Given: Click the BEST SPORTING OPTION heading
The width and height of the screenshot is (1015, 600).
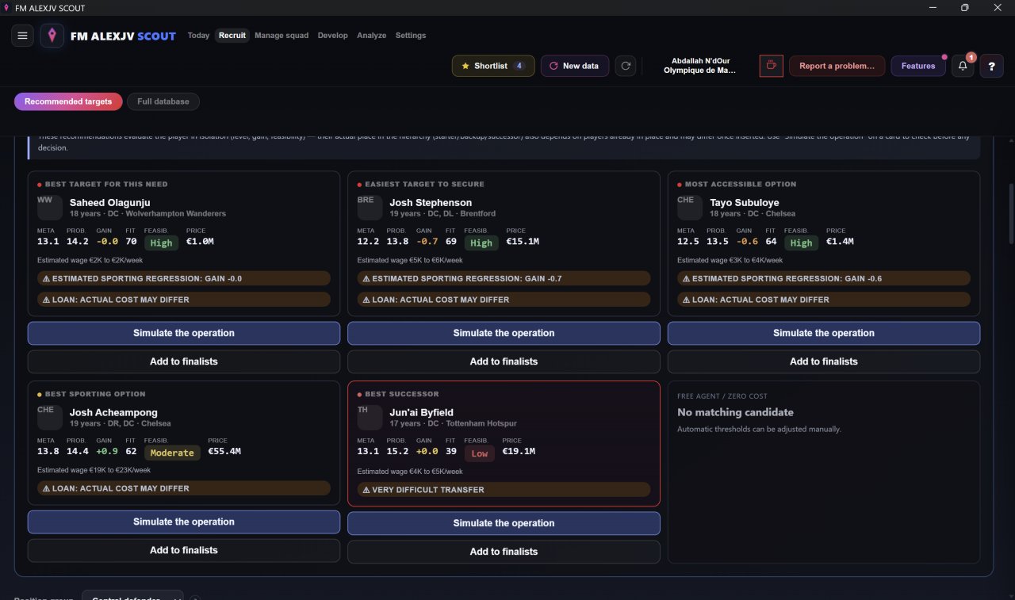Looking at the screenshot, I should point(95,394).
